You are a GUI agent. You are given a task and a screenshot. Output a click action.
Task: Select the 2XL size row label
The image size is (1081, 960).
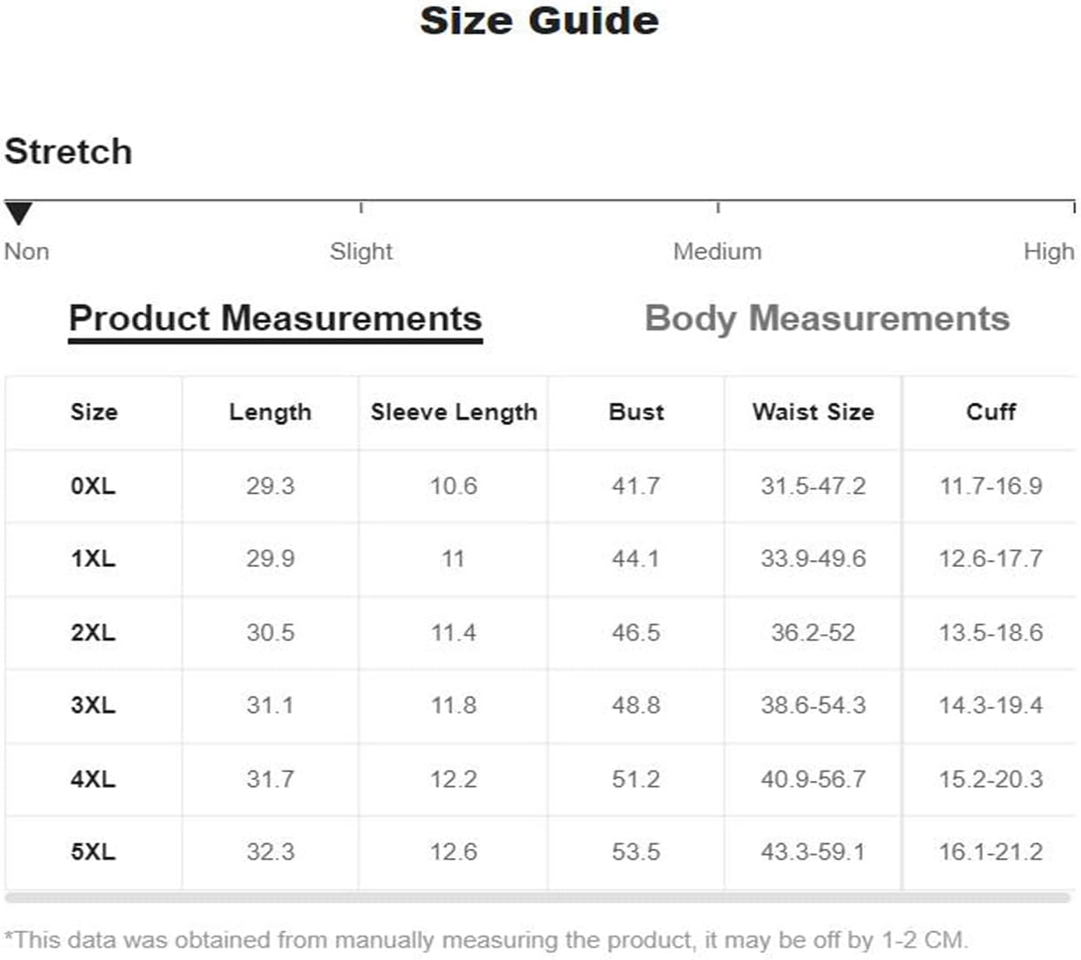93,632
